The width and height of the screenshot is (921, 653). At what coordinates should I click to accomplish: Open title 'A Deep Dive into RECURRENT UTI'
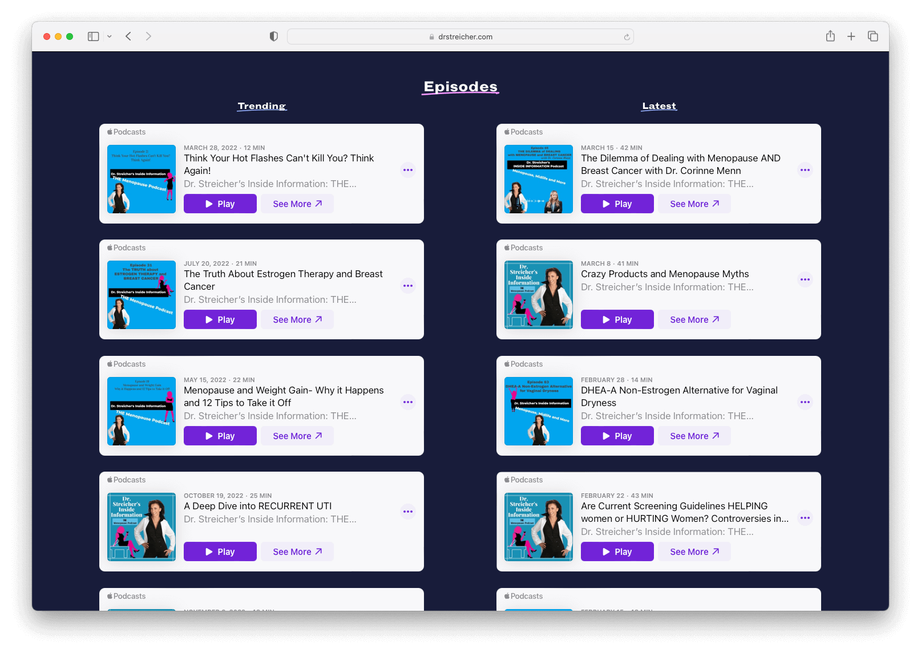[x=257, y=506]
